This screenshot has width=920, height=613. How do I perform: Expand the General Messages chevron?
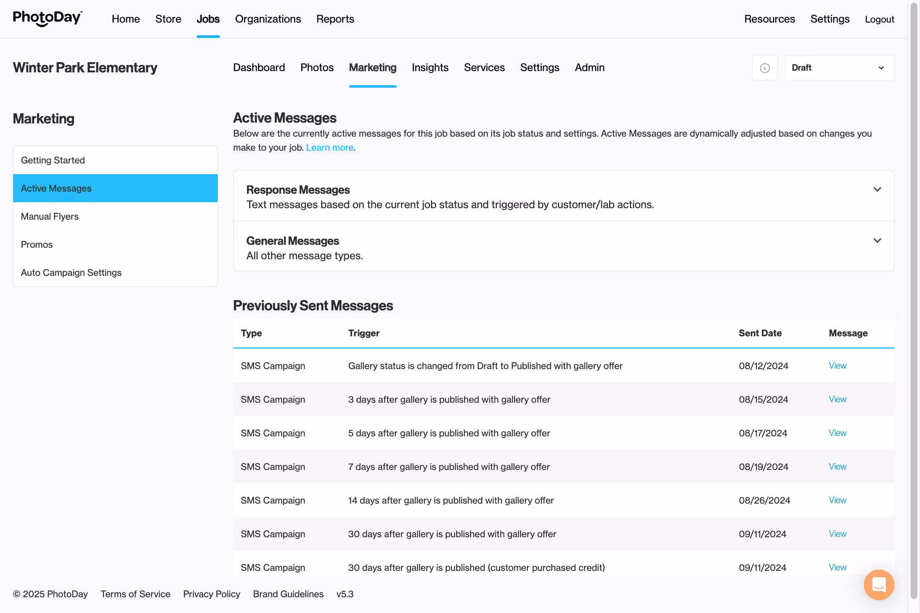point(877,241)
